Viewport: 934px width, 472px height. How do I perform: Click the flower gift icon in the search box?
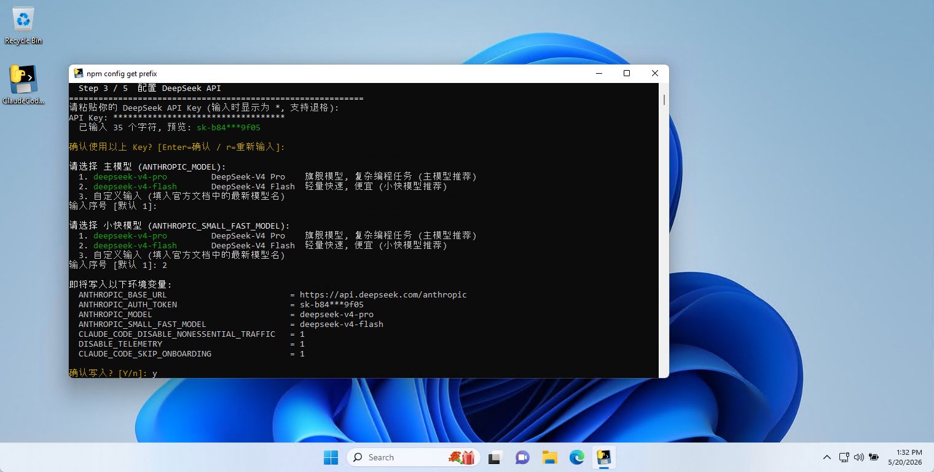pyautogui.click(x=460, y=457)
